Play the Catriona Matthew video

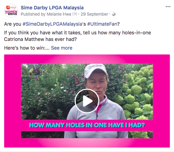[x=87, y=101]
